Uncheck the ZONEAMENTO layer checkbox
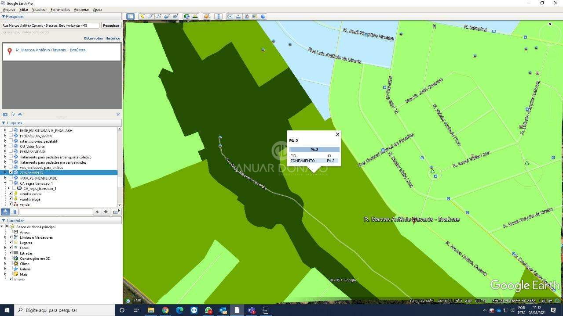Viewport: 563px width, 316px height. tap(11, 173)
